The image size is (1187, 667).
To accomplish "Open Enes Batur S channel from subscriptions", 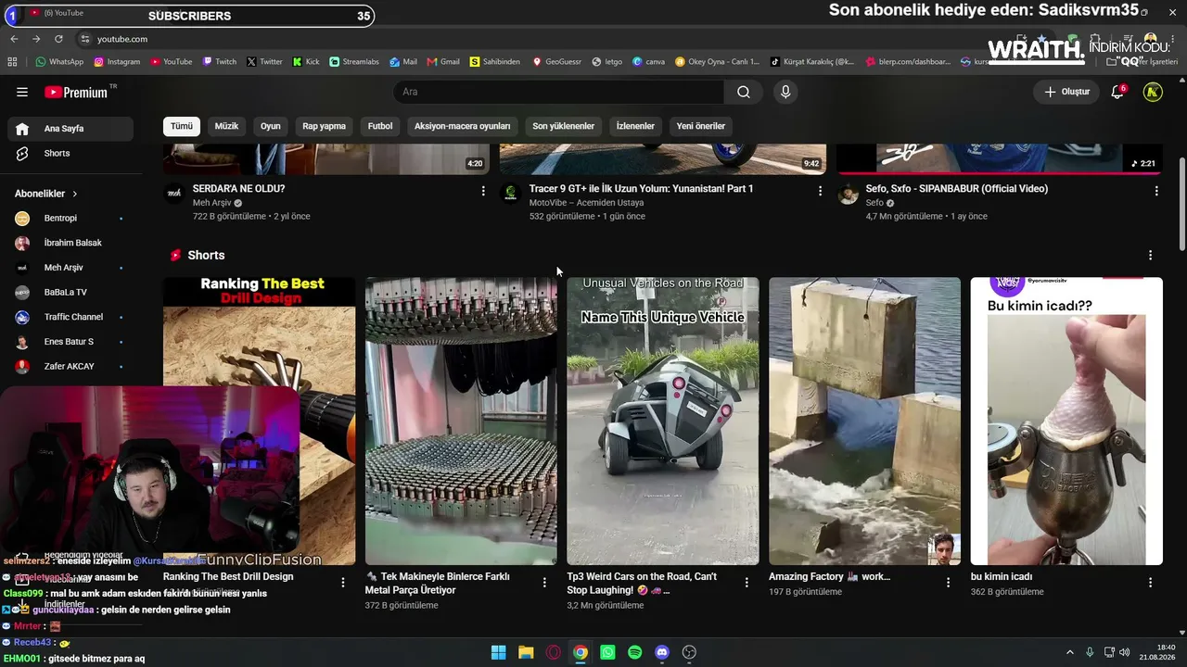I will 70,342.
